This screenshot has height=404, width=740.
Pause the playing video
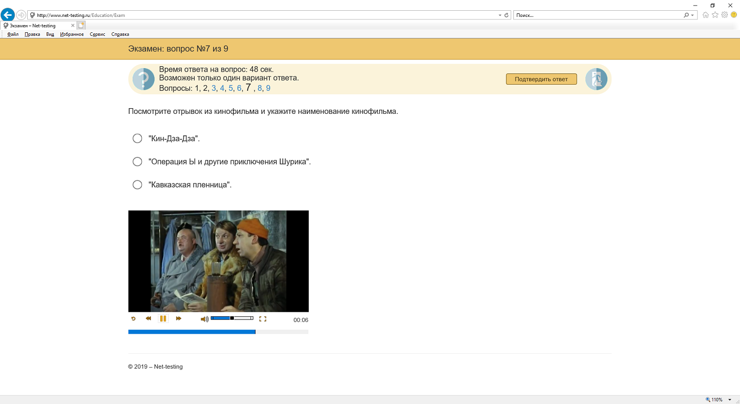click(x=163, y=319)
